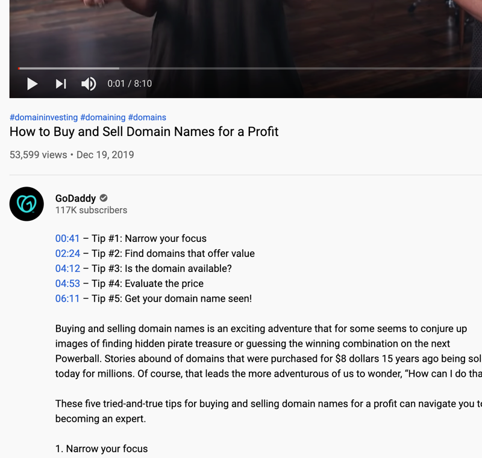
Task: Jump to timestamp 04:53
Action: click(x=67, y=283)
